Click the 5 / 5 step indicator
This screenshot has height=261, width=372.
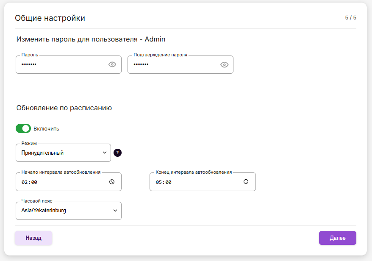(x=350, y=18)
